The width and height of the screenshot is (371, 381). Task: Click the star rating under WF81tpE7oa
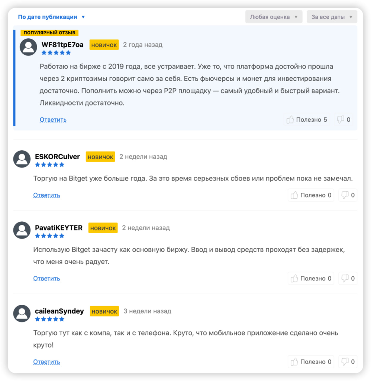(x=56, y=52)
